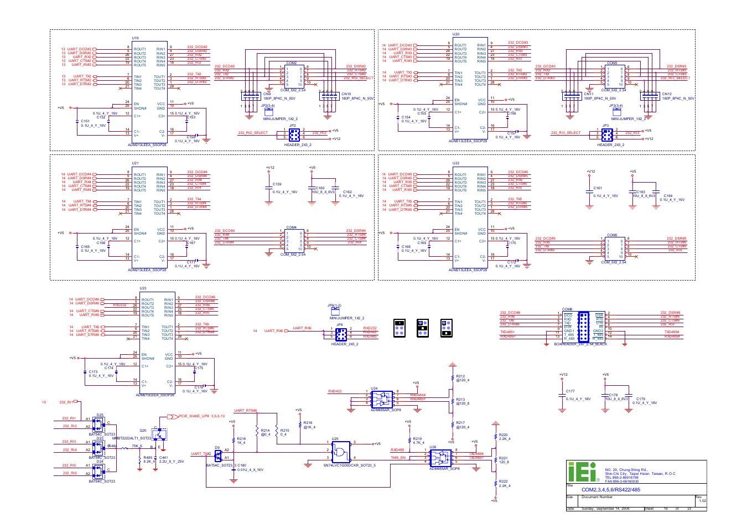Click the D24 diode pair symbol
The width and height of the screenshot is (747, 528).
click(98, 472)
